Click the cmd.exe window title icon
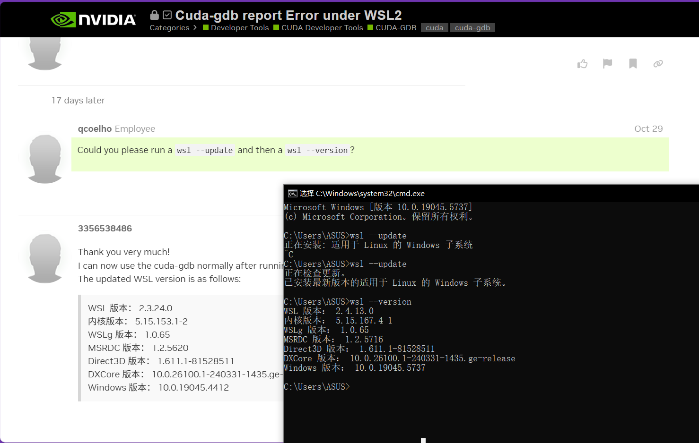This screenshot has width=699, height=443. point(293,194)
